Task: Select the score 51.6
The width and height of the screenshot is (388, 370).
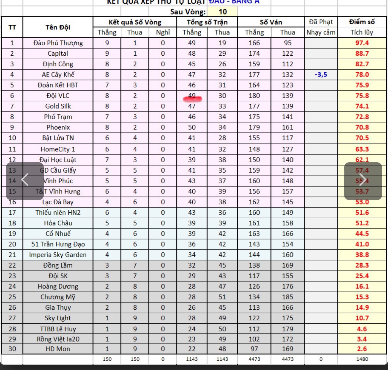Action: (x=362, y=213)
